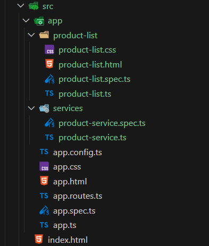Click the services folder gear icon

[x=44, y=108]
